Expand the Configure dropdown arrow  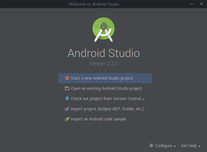175,146
